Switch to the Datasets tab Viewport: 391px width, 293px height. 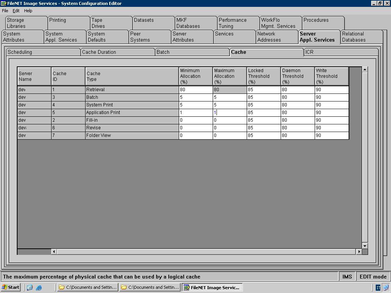[x=153, y=23]
